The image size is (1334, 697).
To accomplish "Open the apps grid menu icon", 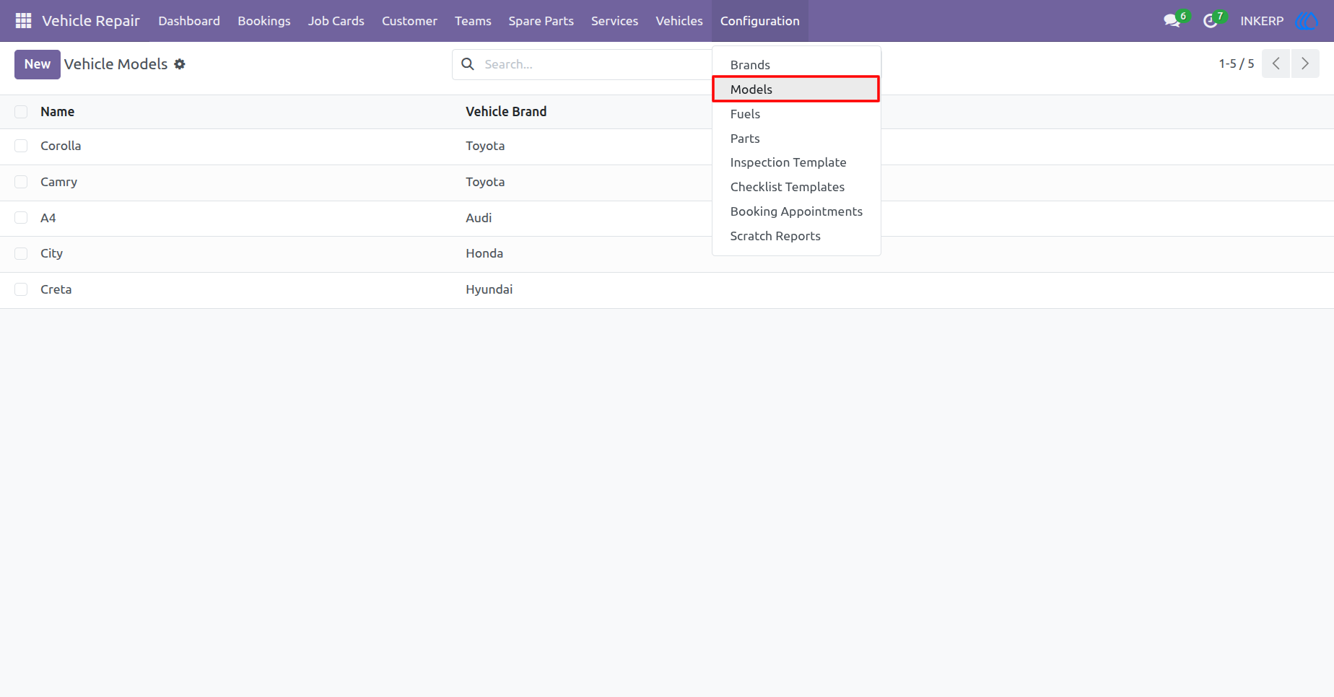I will [23, 21].
